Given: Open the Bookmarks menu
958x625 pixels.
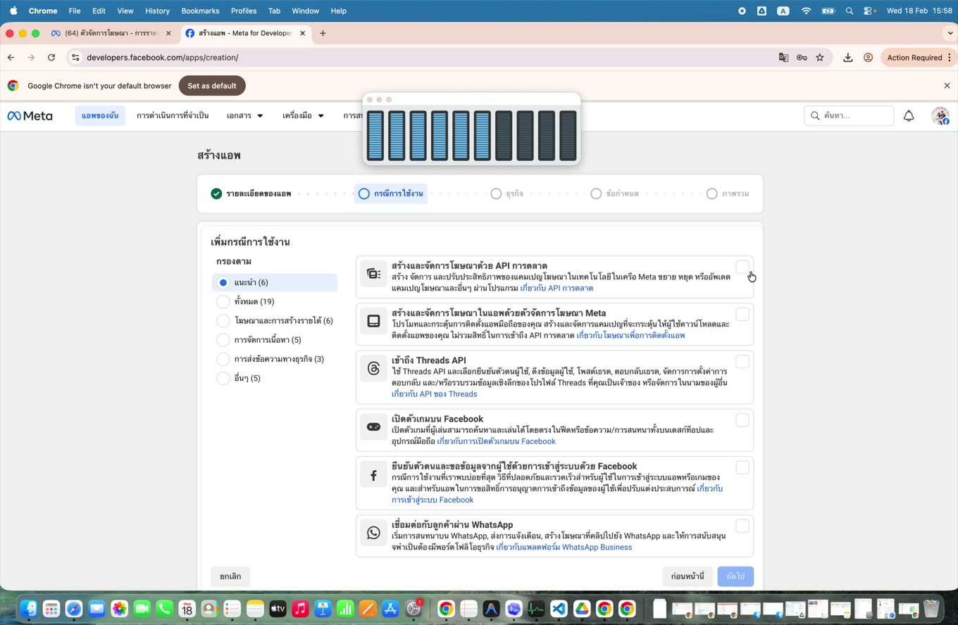Looking at the screenshot, I should coord(200,11).
